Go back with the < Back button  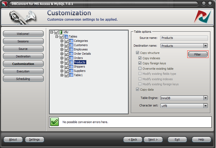pyautogui.click(x=133, y=139)
